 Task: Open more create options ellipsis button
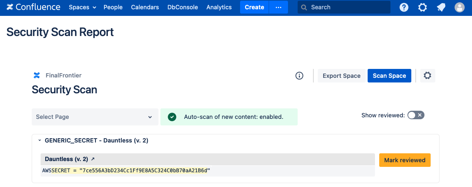278,7
